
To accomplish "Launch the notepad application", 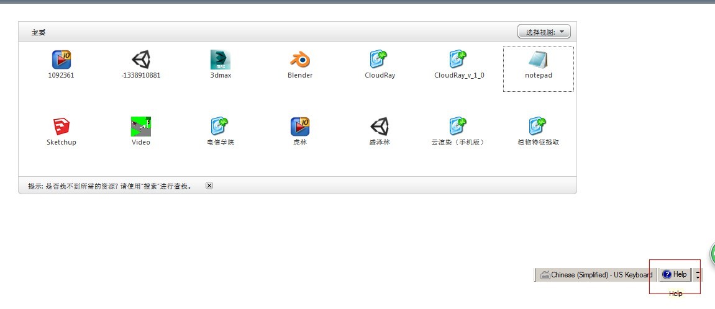I will coord(539,60).
